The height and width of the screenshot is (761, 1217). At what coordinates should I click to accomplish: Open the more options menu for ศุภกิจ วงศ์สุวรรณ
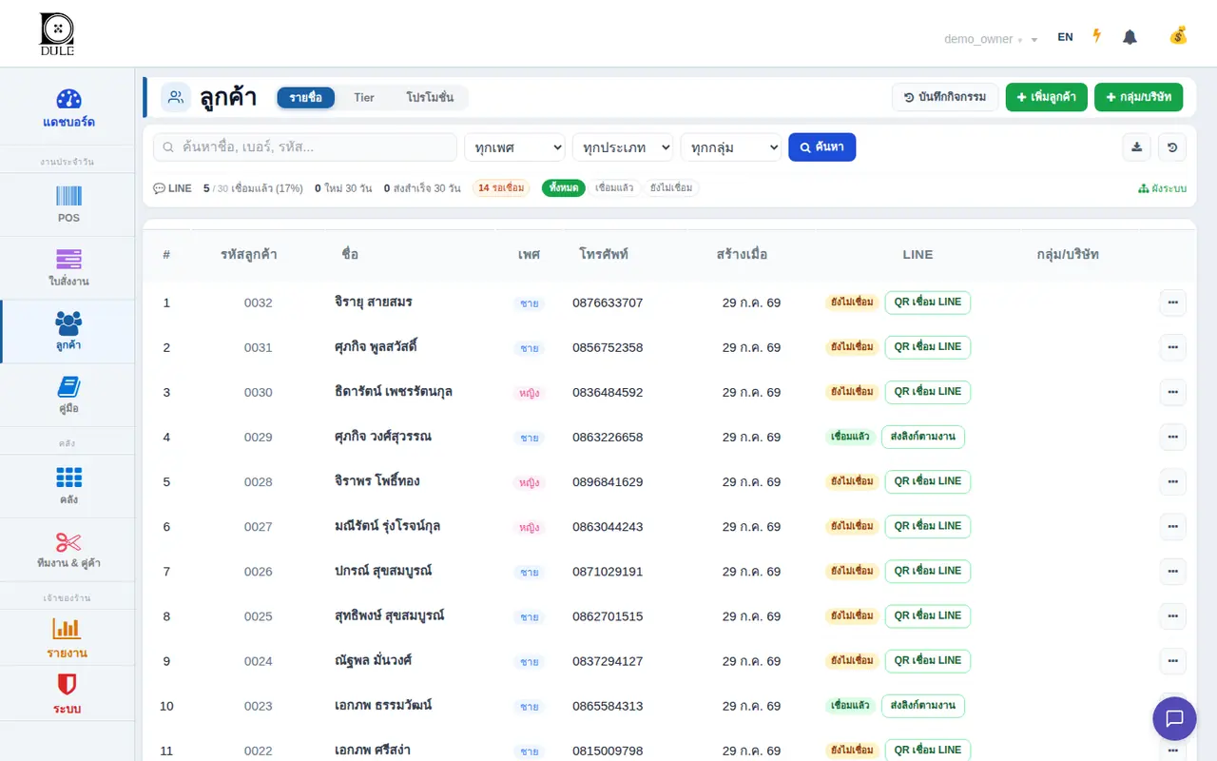1172,437
